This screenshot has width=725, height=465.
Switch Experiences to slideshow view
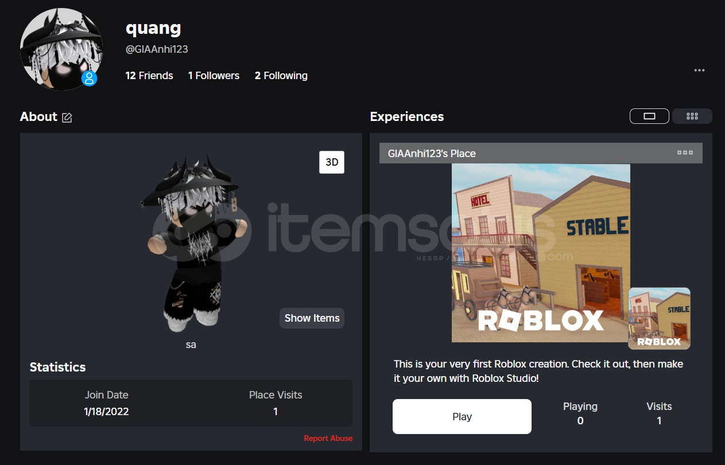(649, 116)
